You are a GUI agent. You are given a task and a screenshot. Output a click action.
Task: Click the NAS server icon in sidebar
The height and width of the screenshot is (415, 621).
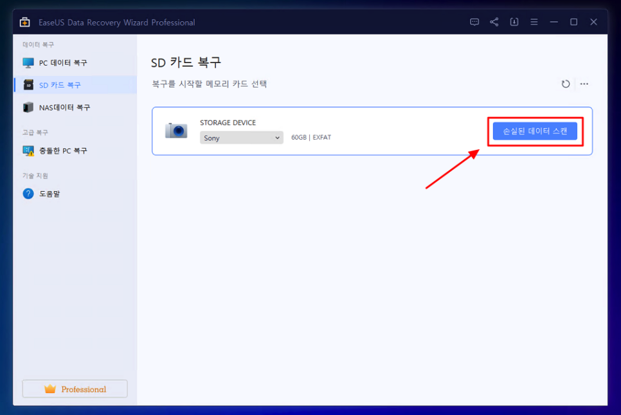pyautogui.click(x=28, y=107)
